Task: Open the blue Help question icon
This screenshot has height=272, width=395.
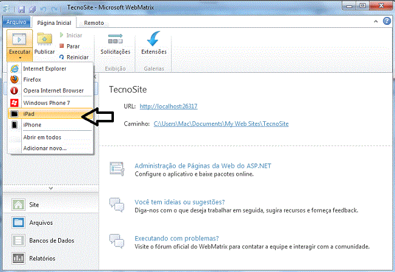Action: pos(387,21)
